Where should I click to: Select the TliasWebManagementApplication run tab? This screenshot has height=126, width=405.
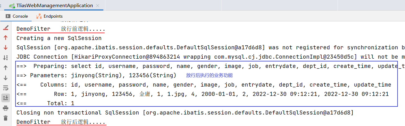click(x=51, y=5)
